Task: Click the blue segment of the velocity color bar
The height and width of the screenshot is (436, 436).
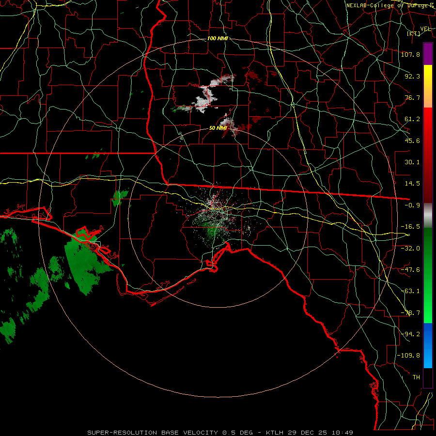Action: 428,345
